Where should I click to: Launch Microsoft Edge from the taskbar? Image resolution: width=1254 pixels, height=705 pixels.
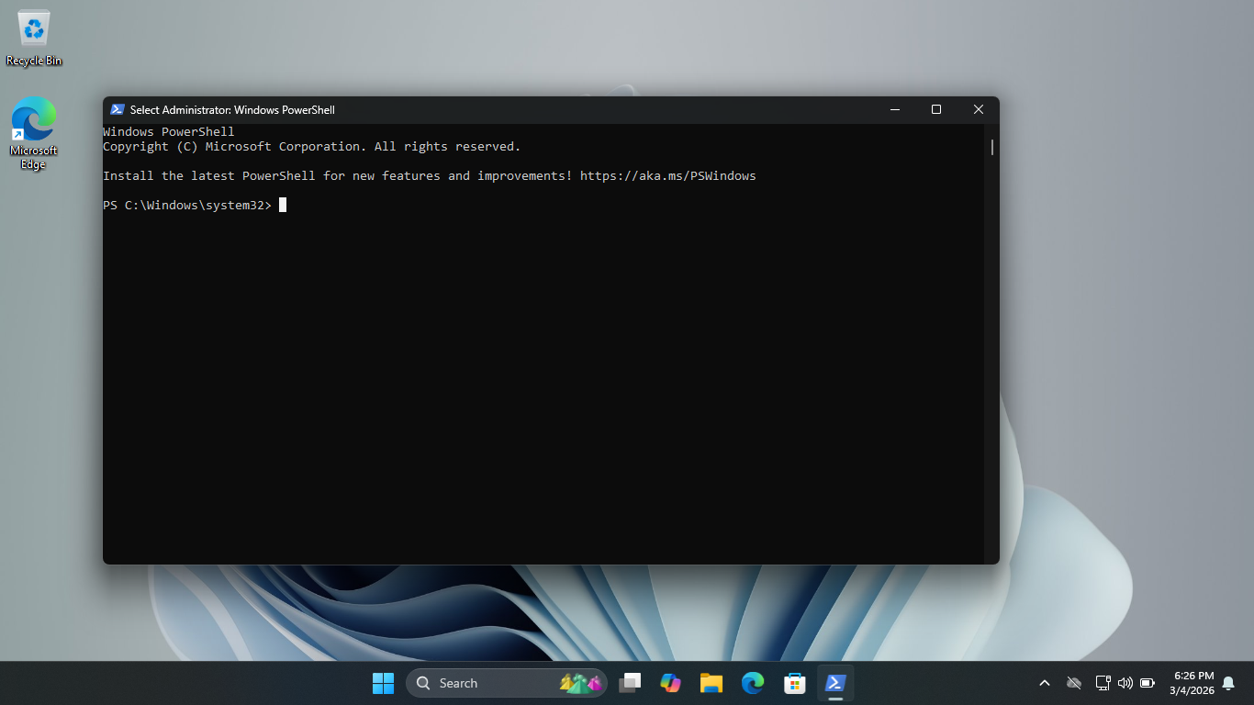click(x=753, y=683)
